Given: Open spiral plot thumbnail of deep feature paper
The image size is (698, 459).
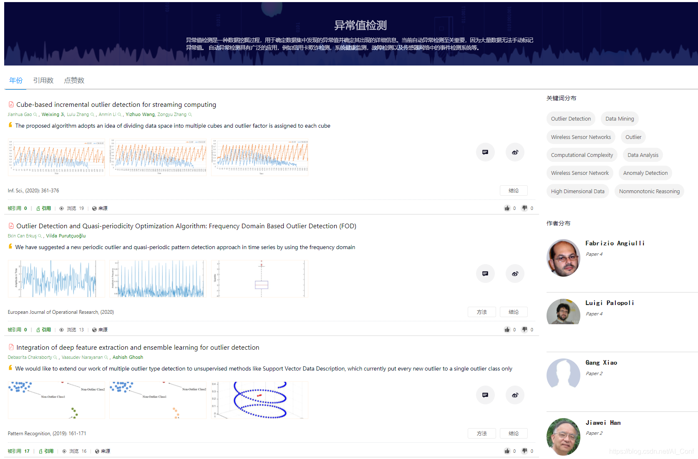Looking at the screenshot, I should pos(260,400).
